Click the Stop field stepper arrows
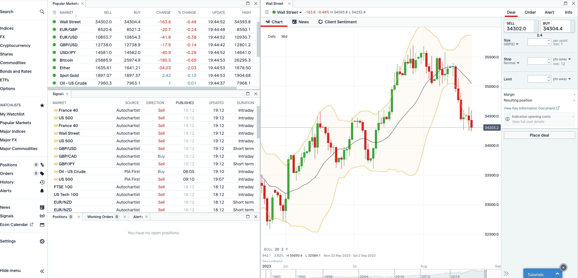The image size is (578, 278). pos(549,61)
